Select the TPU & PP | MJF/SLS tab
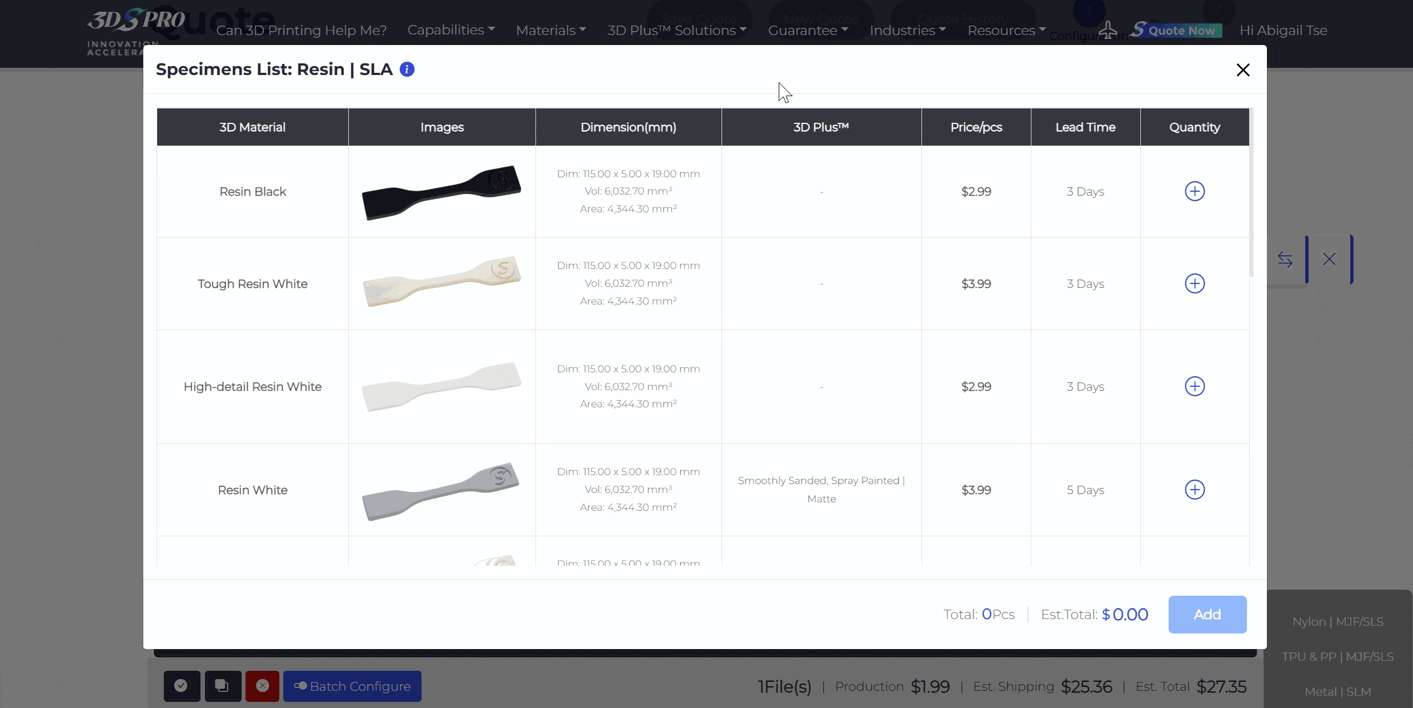Viewport: 1413px width, 708px height. (1337, 657)
